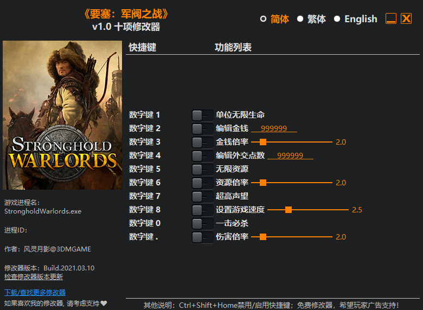Select the 简体 language radio button
Viewport: 423px width, 310px height.
263,19
